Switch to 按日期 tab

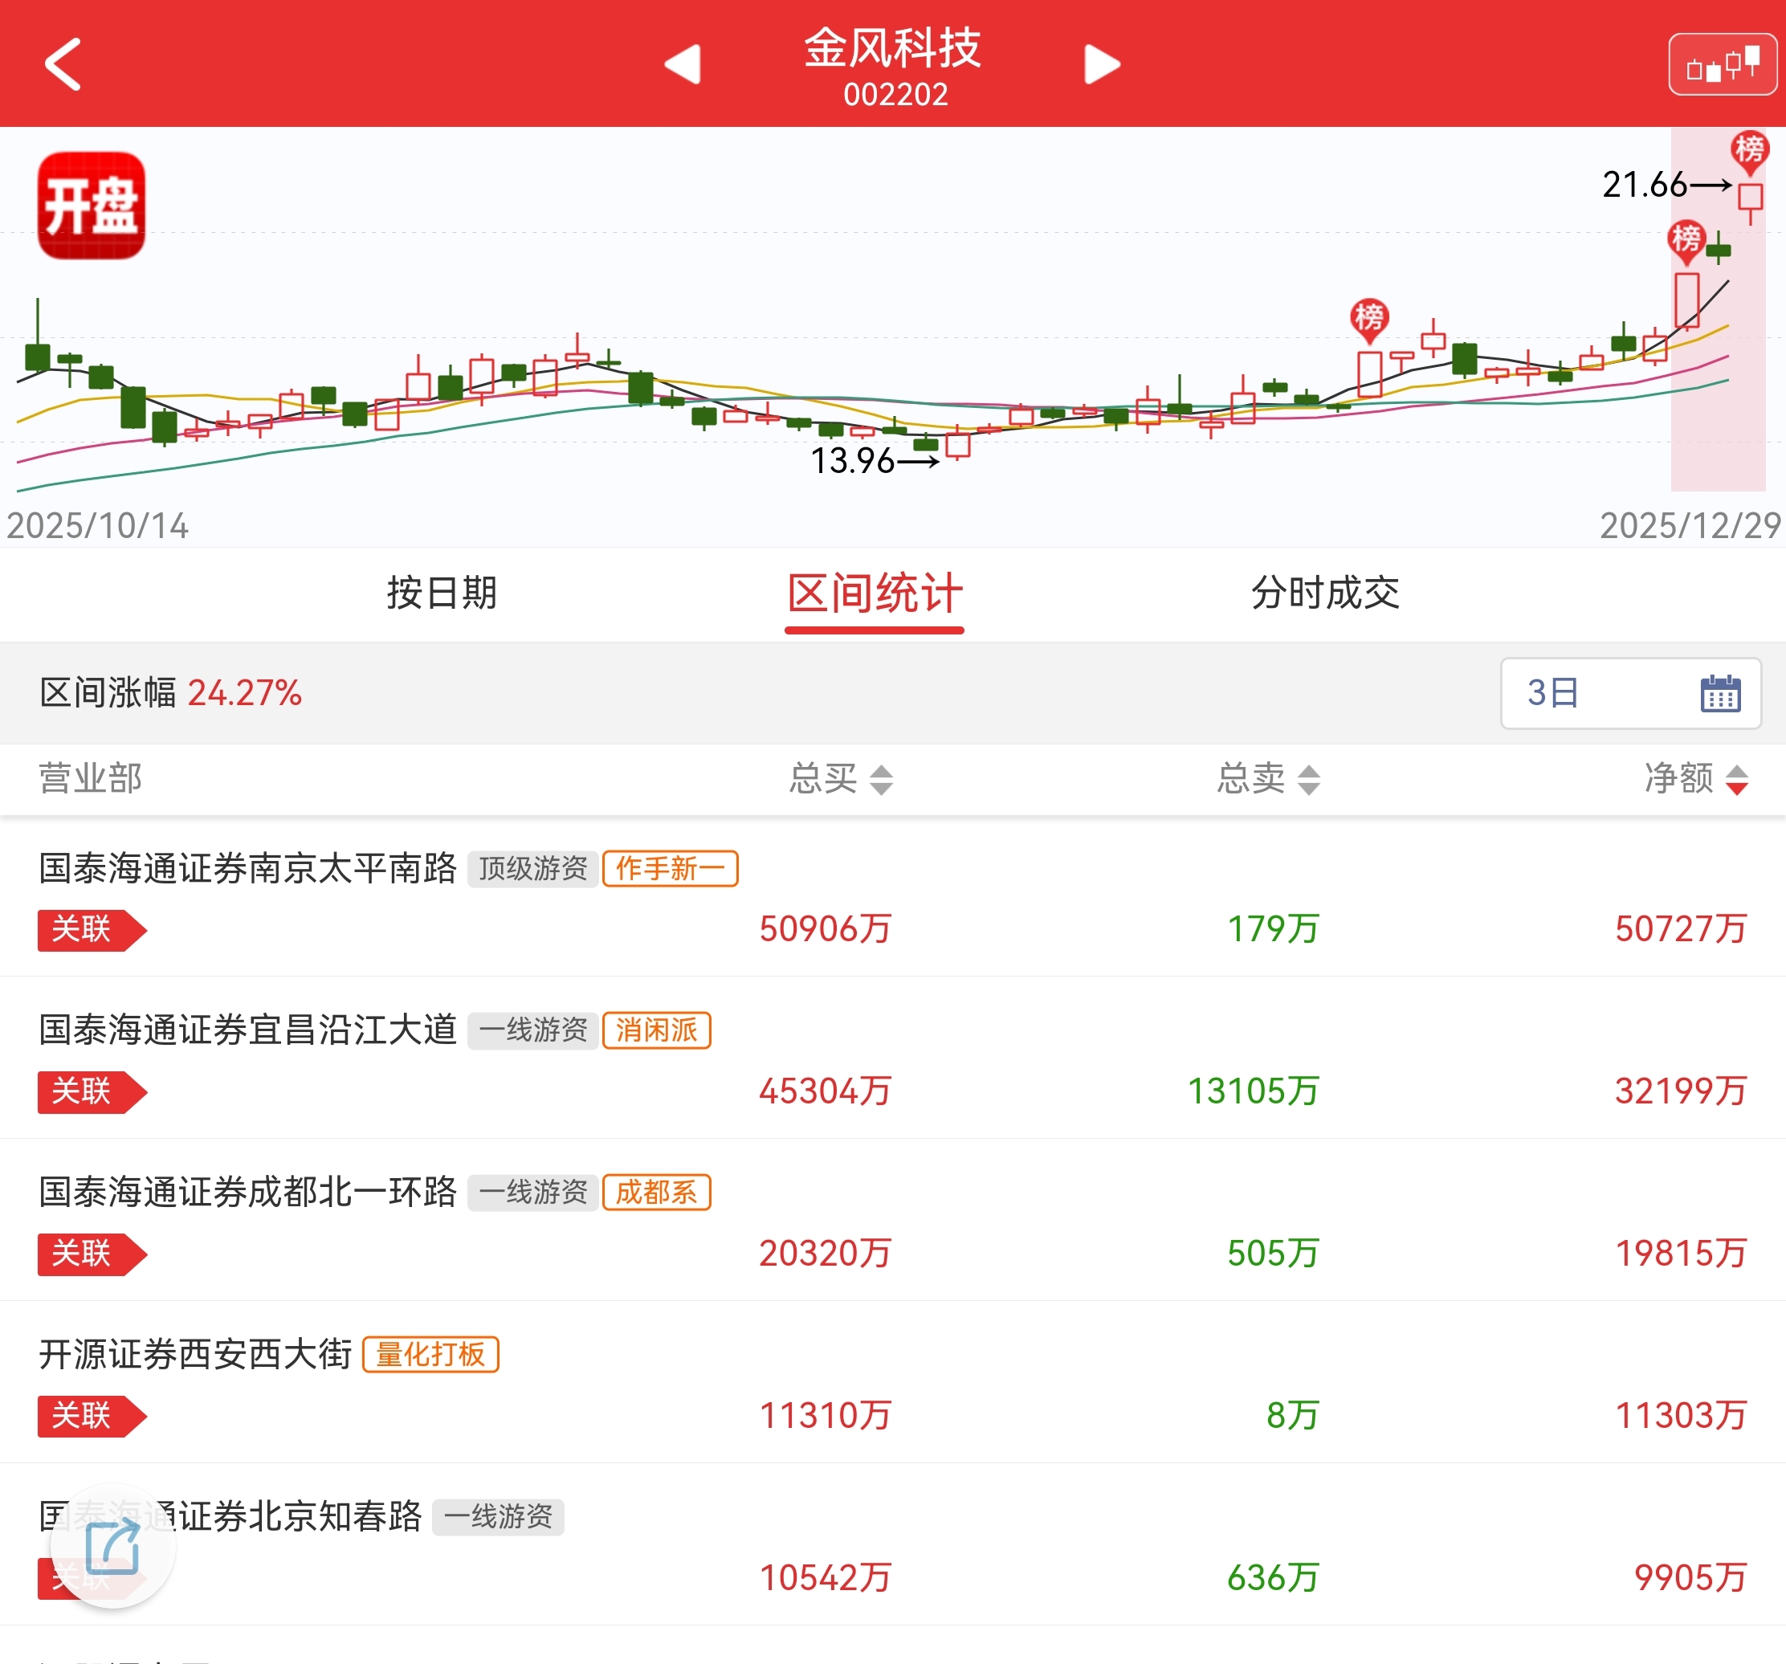(x=441, y=593)
